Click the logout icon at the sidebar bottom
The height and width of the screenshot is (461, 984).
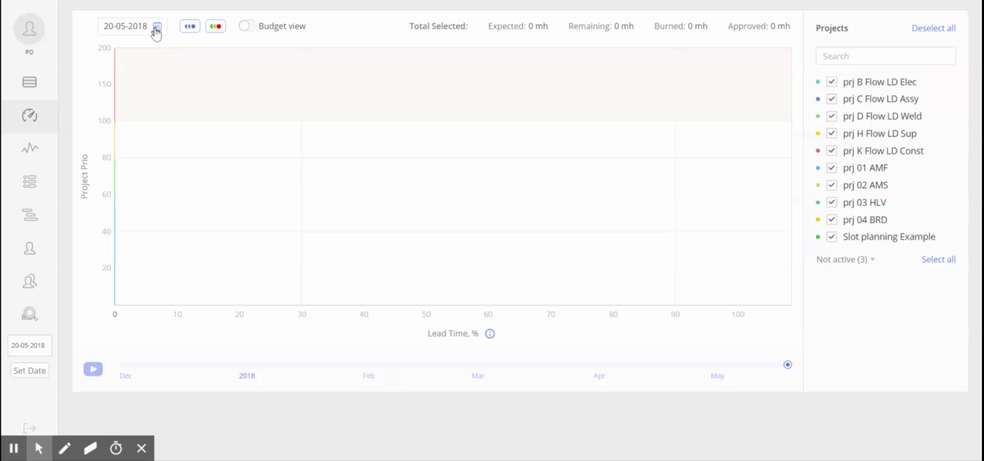(x=29, y=428)
